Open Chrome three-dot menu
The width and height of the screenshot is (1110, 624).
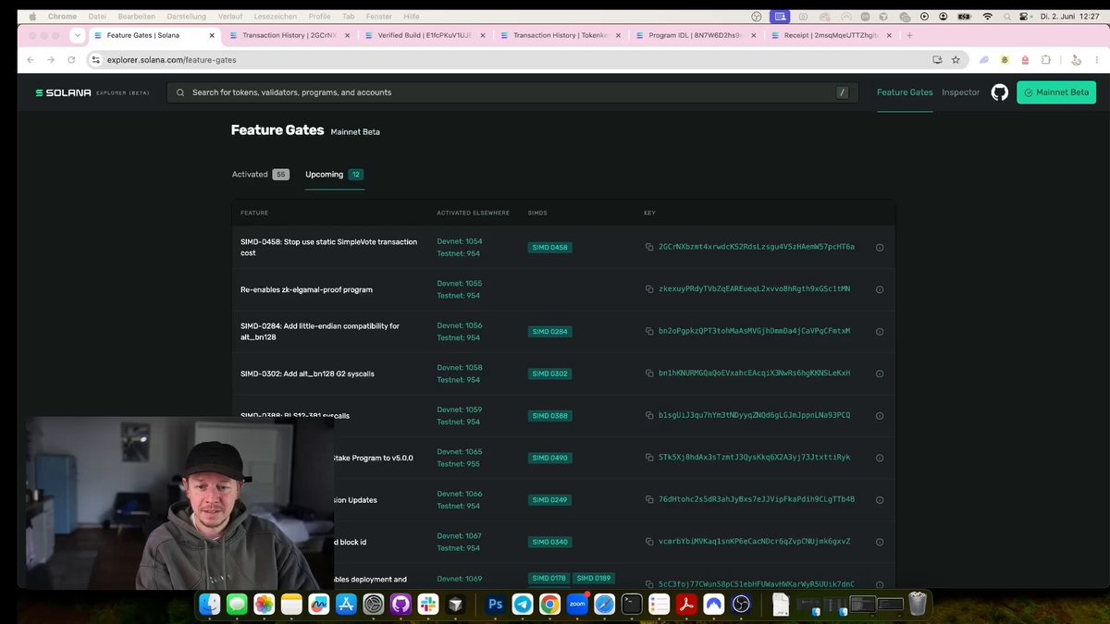(x=1095, y=60)
